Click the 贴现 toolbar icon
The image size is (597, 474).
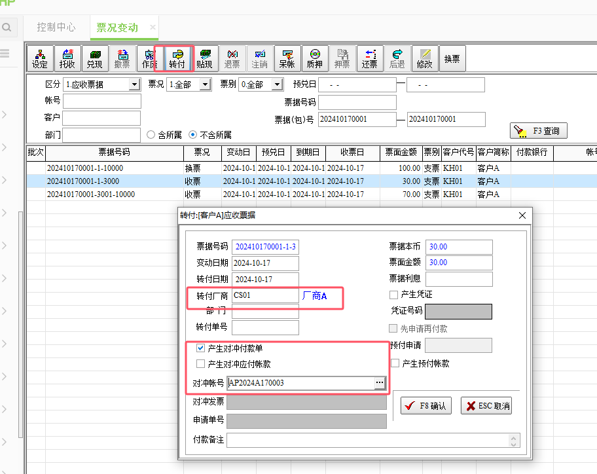point(204,58)
